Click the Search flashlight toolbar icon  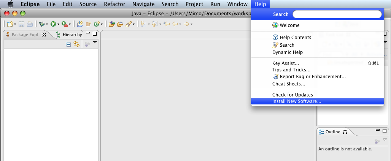129,24
